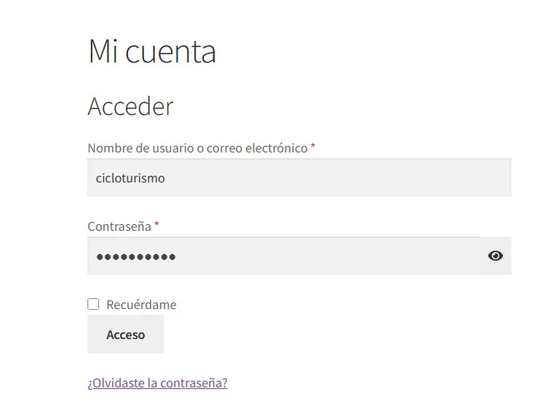Click the Acceder section heading
533x404 pixels.
(x=131, y=107)
